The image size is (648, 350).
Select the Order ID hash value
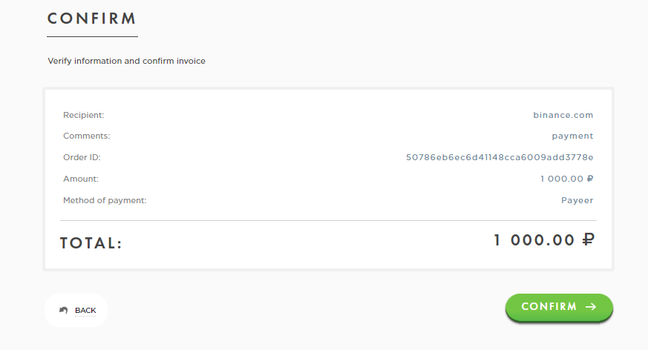(500, 157)
